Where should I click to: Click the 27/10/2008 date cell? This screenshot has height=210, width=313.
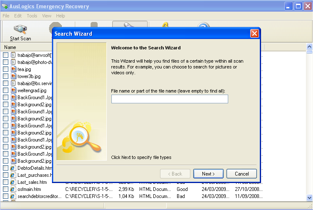click(249, 189)
